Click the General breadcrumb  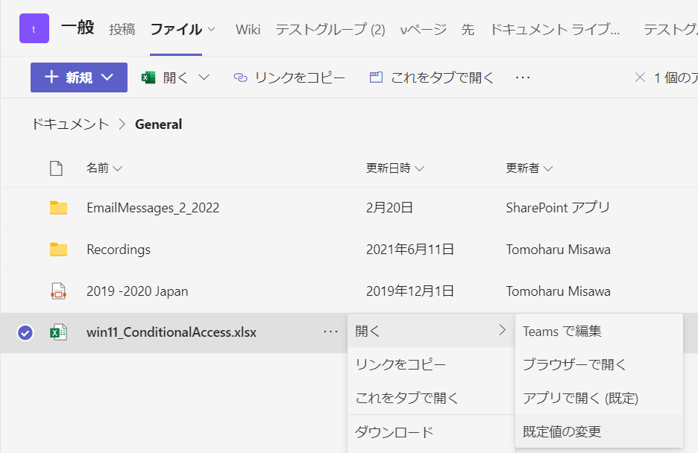159,124
